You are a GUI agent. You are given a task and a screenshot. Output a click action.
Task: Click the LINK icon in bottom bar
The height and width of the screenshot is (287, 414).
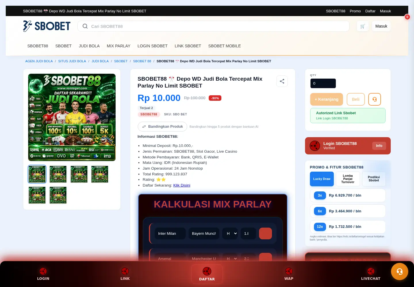(125, 271)
